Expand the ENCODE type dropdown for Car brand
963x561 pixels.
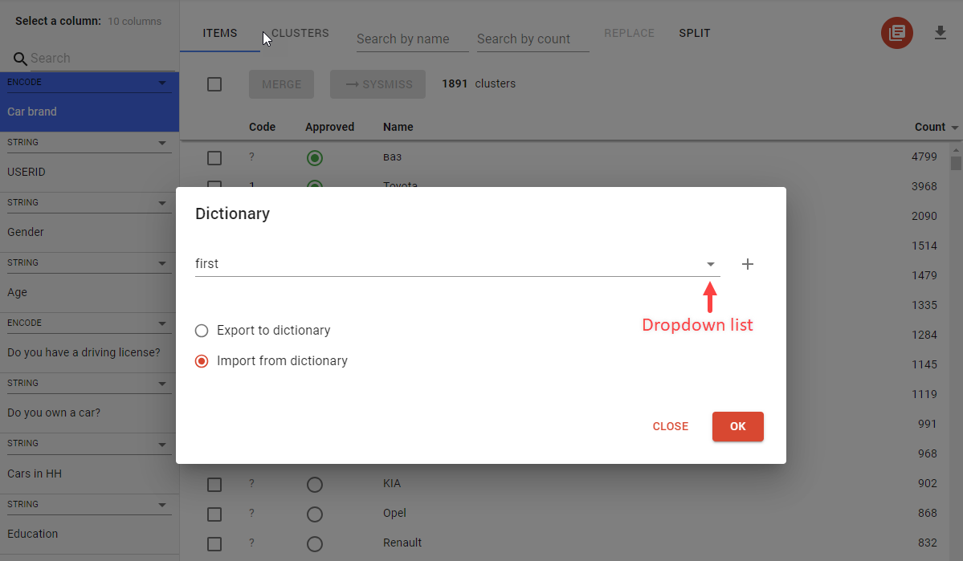click(162, 83)
